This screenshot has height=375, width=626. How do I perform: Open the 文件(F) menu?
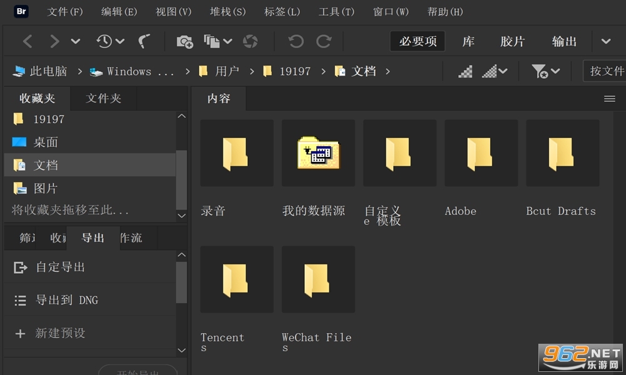click(65, 11)
